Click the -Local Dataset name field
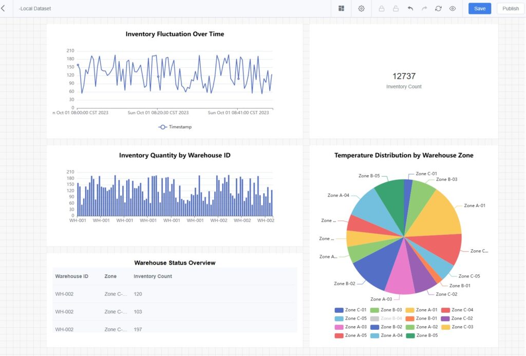 click(35, 8)
